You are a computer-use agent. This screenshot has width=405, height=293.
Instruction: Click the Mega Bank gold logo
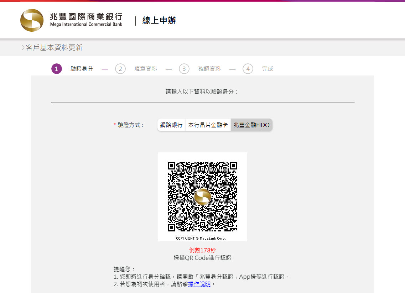(32, 20)
